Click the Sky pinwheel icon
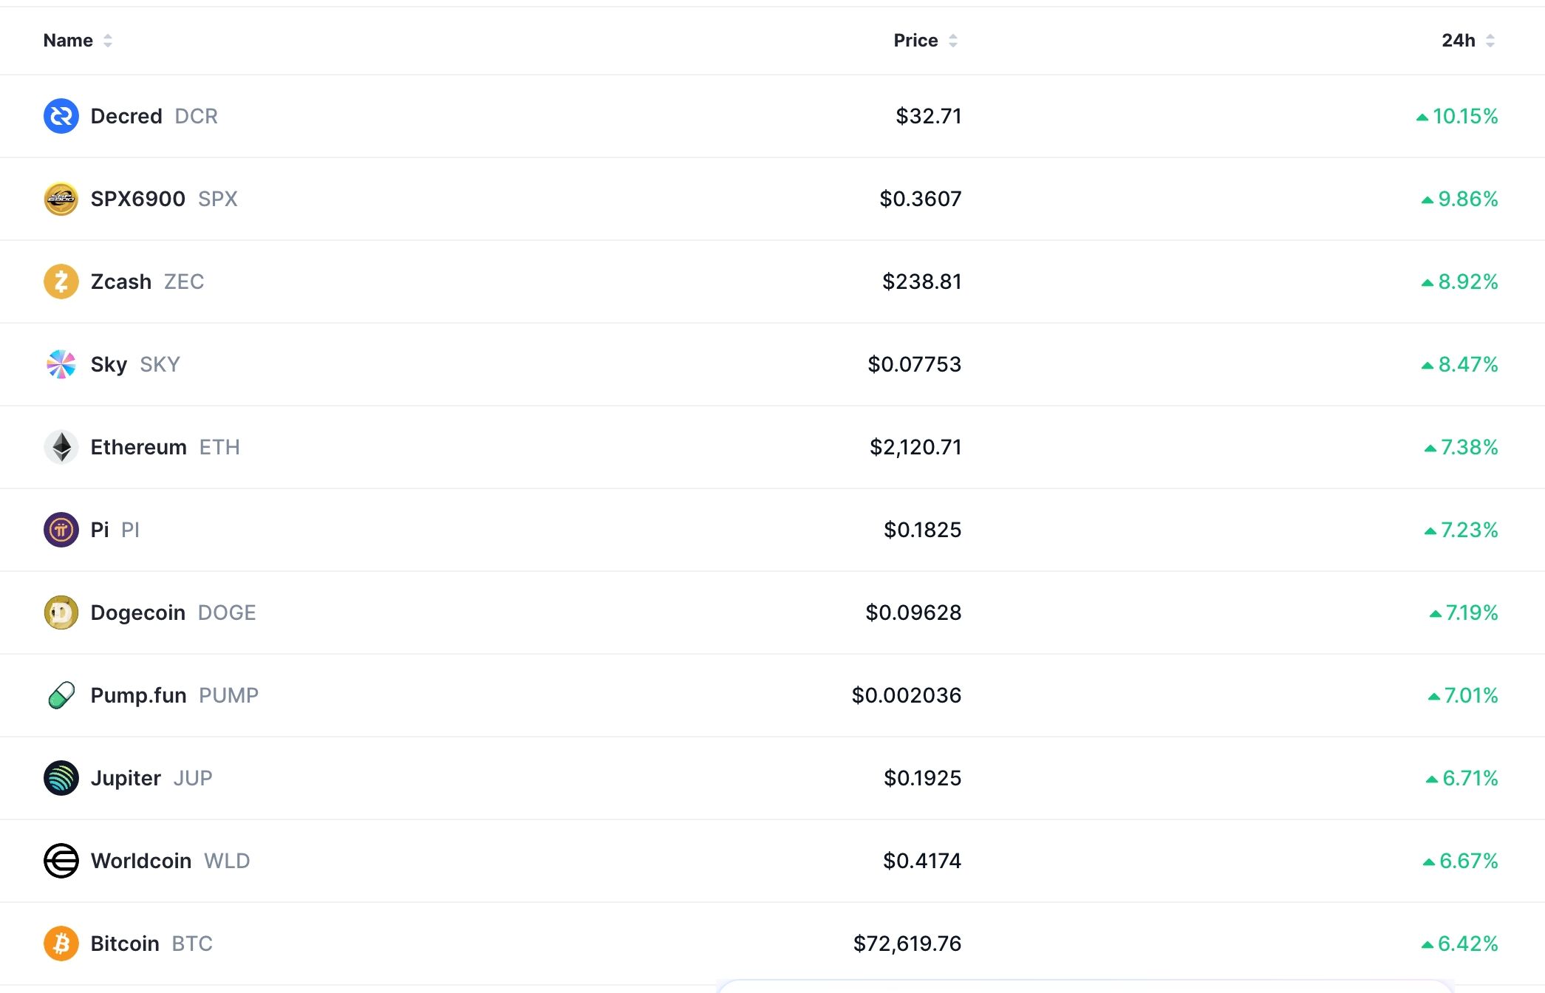The image size is (1545, 993). pos(61,364)
